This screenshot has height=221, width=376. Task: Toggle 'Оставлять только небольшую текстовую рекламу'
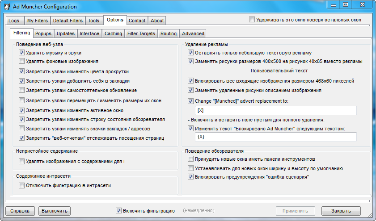191,53
